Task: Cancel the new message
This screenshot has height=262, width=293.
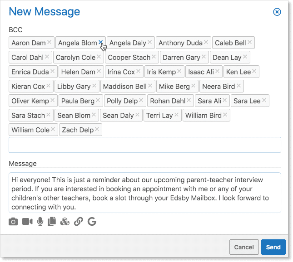Action: (244, 247)
